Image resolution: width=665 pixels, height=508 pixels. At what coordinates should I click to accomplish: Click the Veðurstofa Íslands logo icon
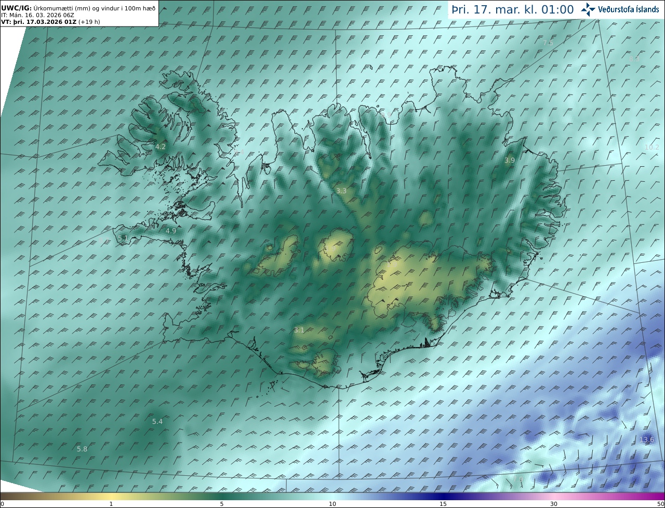[588, 9]
